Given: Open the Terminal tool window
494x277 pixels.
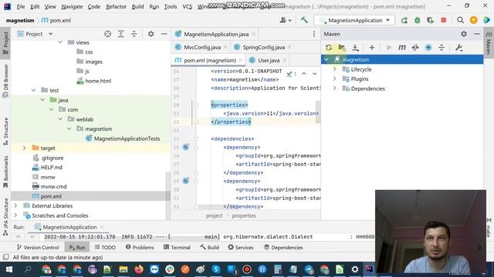Looking at the screenshot, I should (x=177, y=248).
